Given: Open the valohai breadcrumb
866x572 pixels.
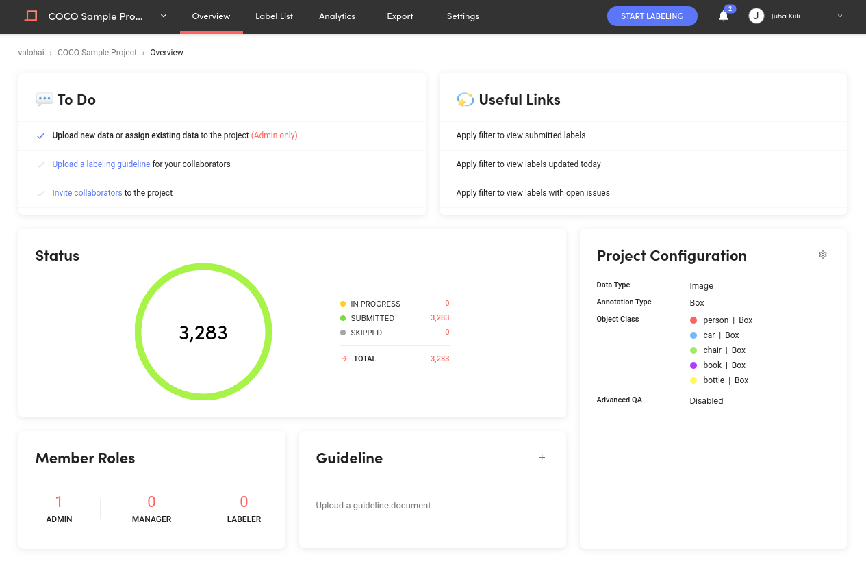Looking at the screenshot, I should point(31,53).
